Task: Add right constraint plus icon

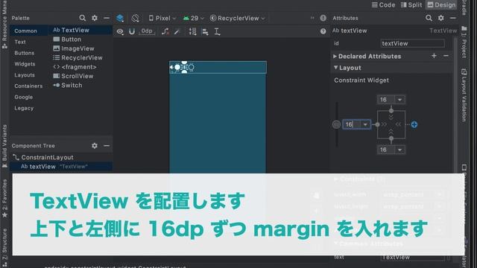Action: point(414,124)
